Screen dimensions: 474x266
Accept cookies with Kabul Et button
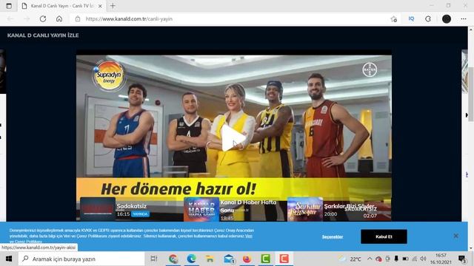[x=384, y=236]
